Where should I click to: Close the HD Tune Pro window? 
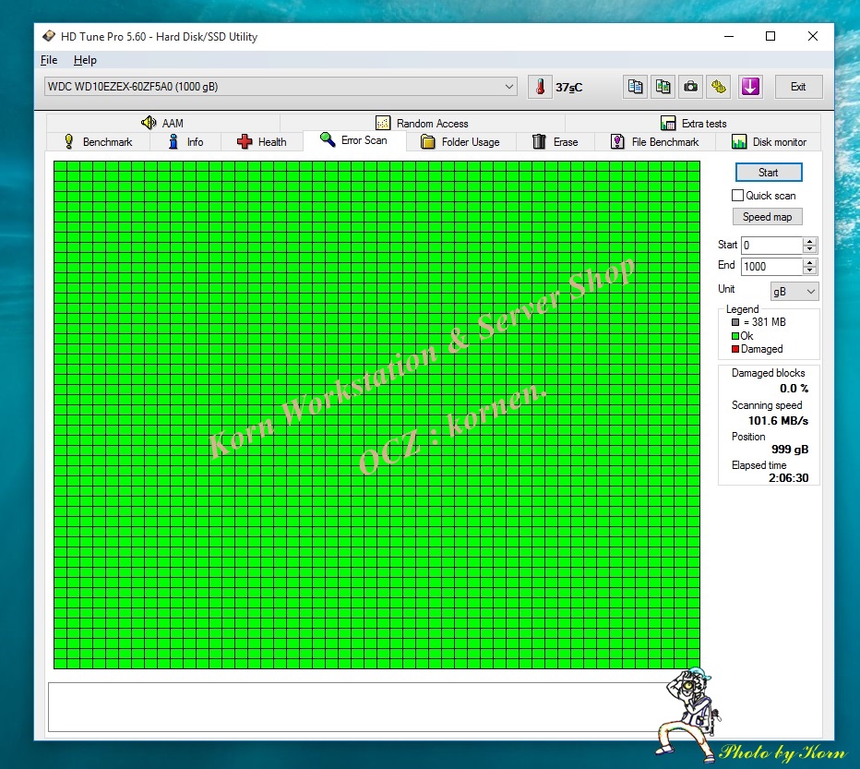pos(813,36)
